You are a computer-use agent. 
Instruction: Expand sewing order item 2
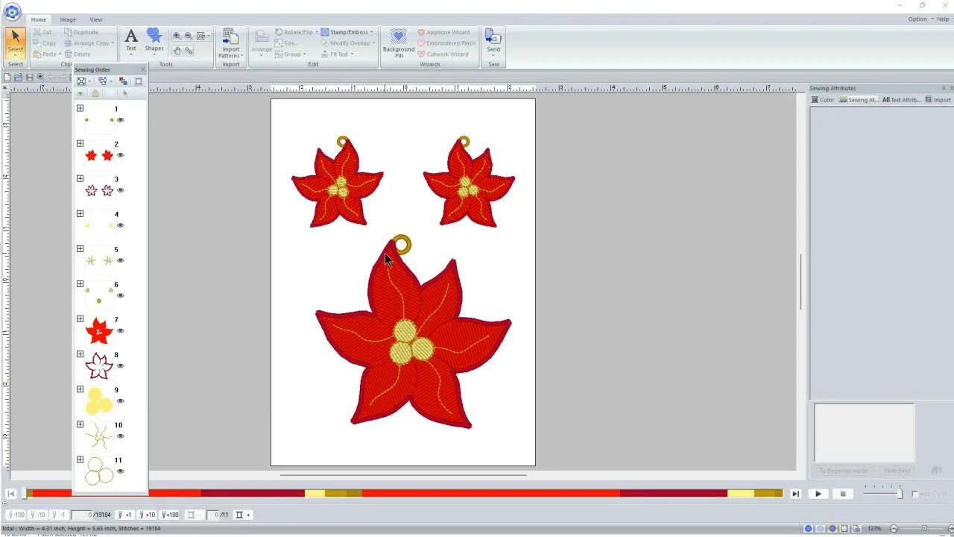point(80,143)
